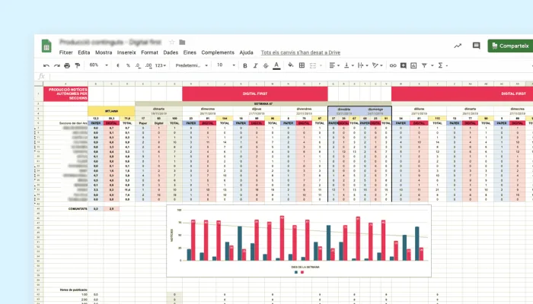Expand the functions list arrow

point(447,65)
